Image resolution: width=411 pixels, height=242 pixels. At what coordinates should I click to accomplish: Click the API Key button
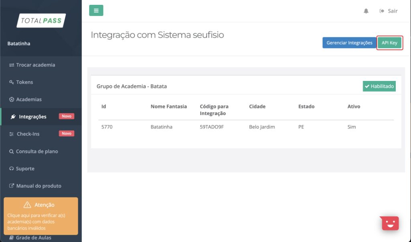coord(389,42)
